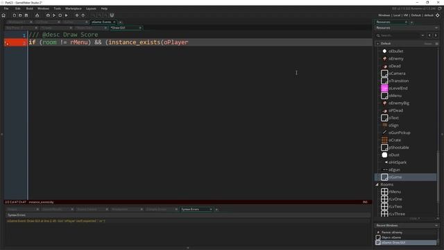The width and height of the screenshot is (444, 250).
Task: Open the Resources panel dropdown menu
Action: tap(436, 28)
